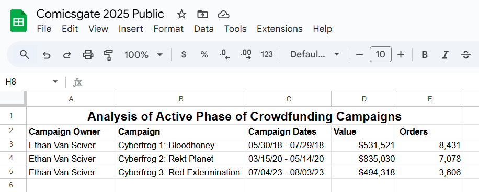Select cell with Cyberfrog 2: Rekt Planet
The width and height of the screenshot is (479, 192).
tap(181, 159)
